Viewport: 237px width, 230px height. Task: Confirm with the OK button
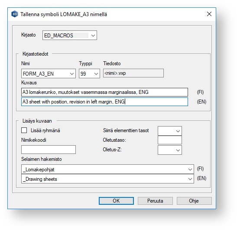coord(116,201)
